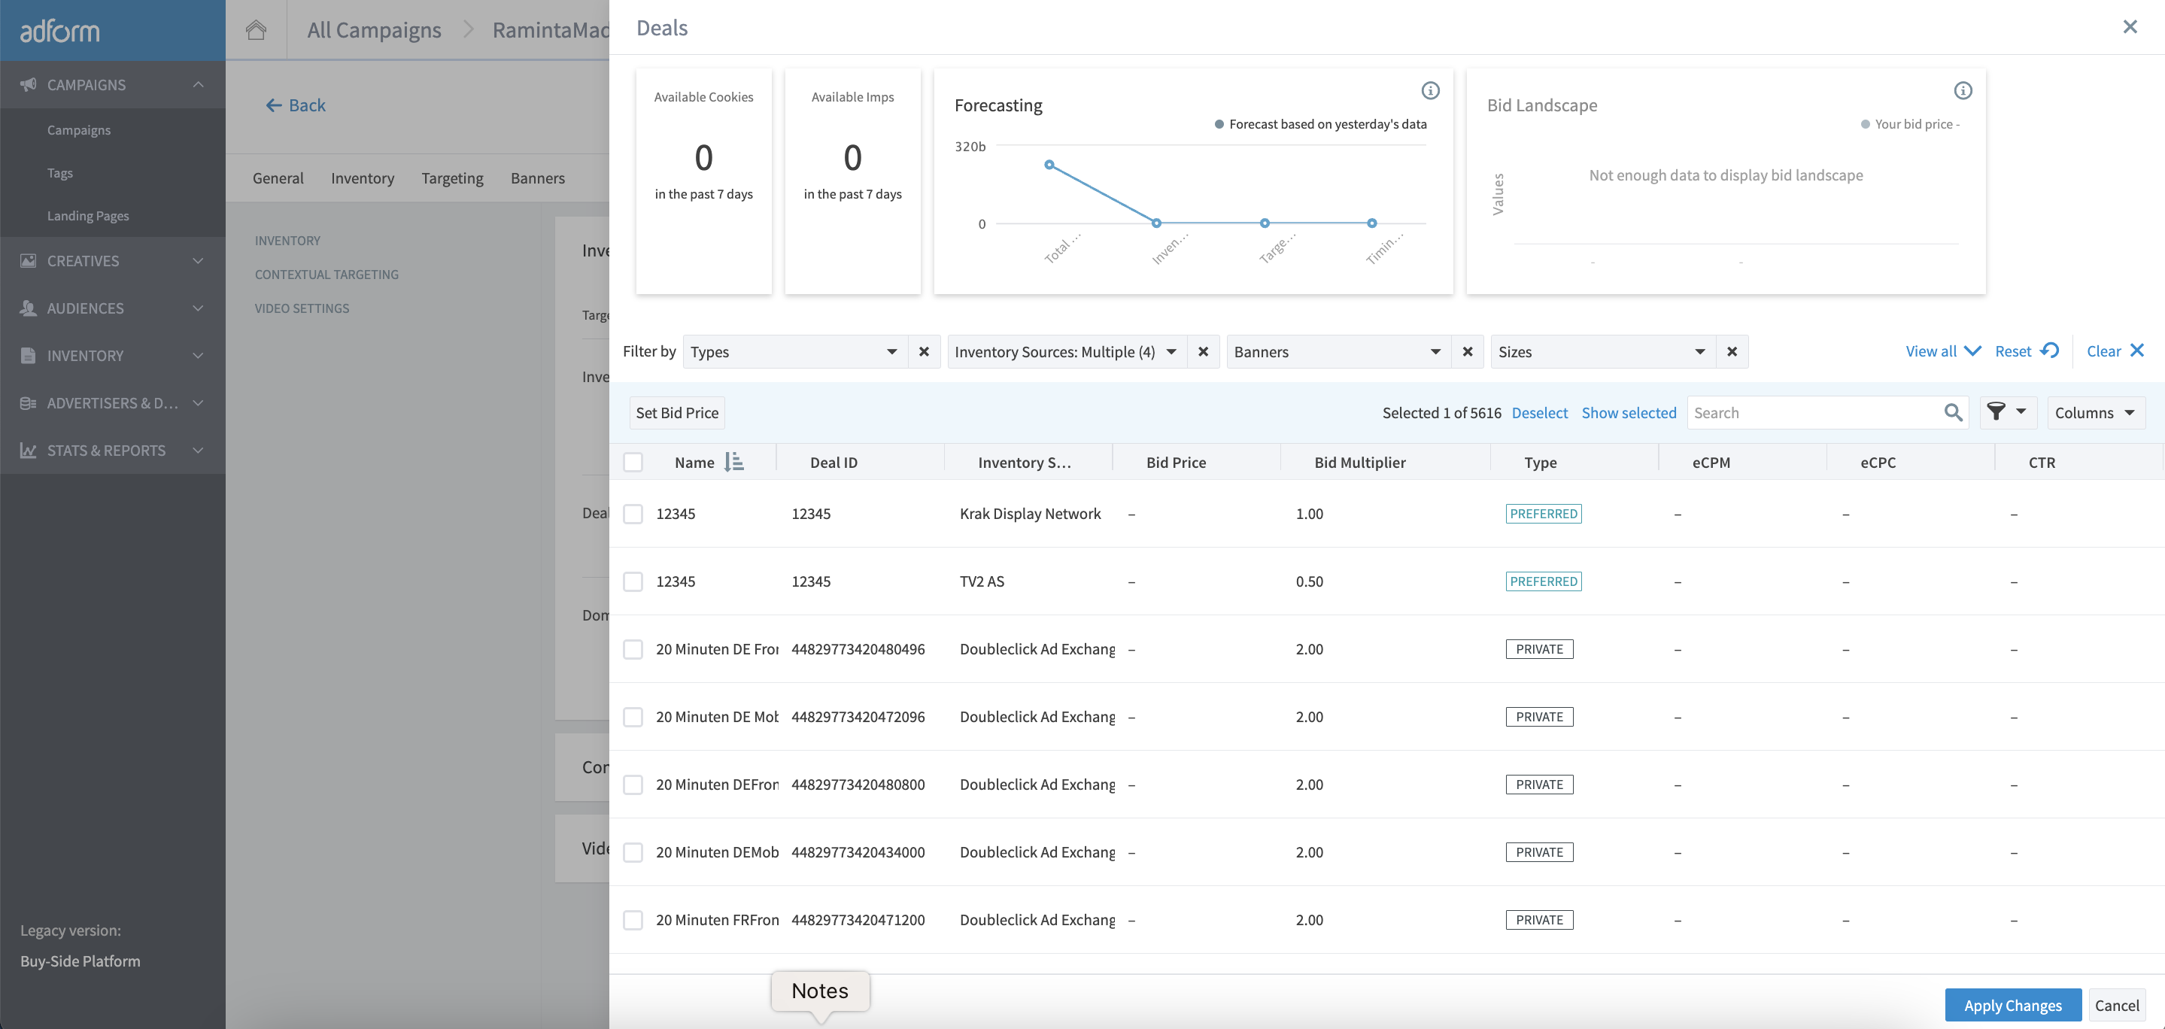Expand the Inventory sidebar section

(x=199, y=356)
